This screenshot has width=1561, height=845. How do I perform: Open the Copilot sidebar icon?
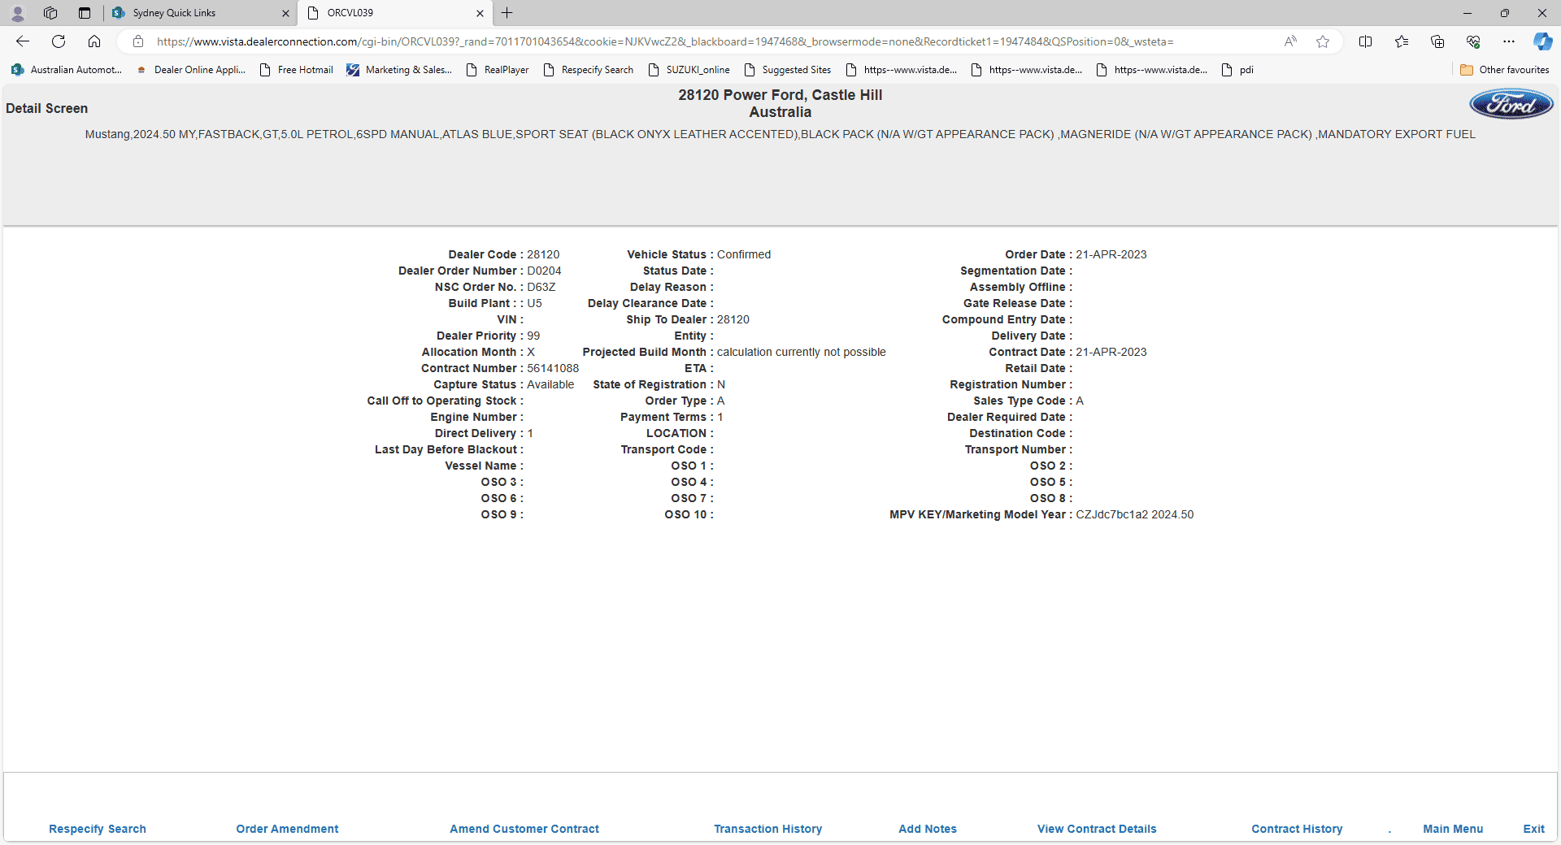point(1542,41)
